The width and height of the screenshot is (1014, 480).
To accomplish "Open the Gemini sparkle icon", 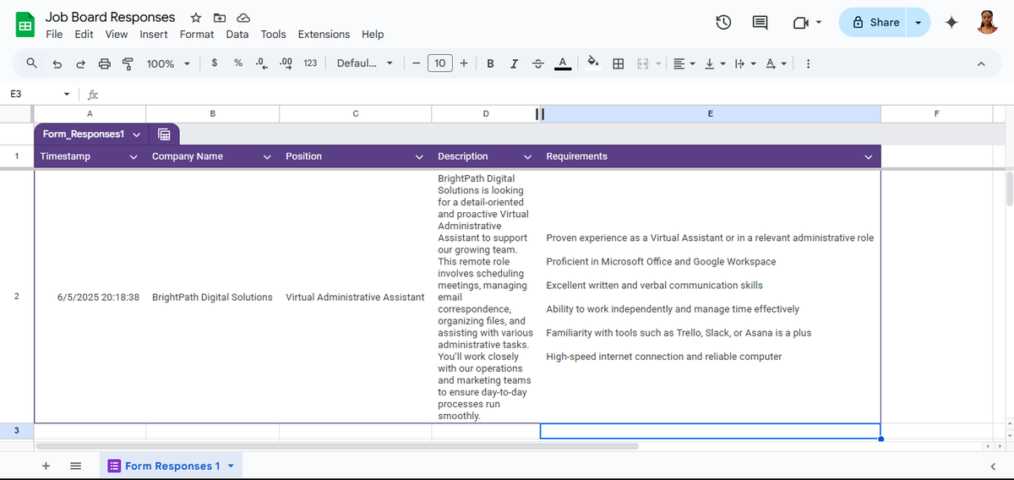I will tap(951, 23).
